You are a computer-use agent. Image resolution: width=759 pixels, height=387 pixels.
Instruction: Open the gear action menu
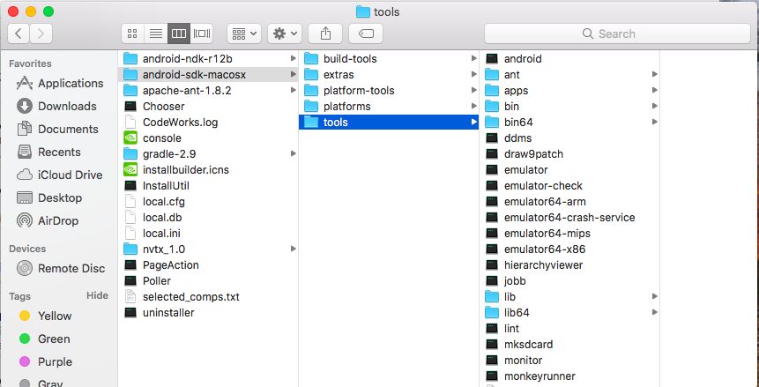pos(285,33)
